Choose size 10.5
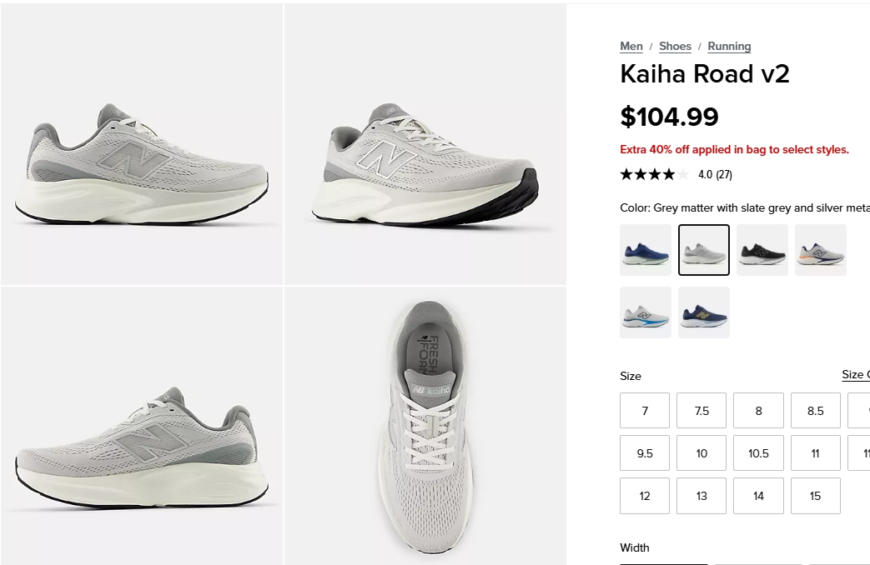Image resolution: width=870 pixels, height=565 pixels. 758,453
